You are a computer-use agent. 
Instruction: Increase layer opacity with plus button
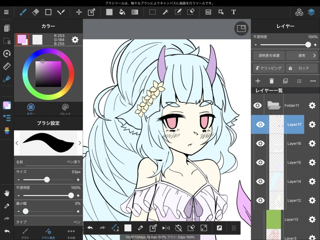pyautogui.click(x=315, y=45)
